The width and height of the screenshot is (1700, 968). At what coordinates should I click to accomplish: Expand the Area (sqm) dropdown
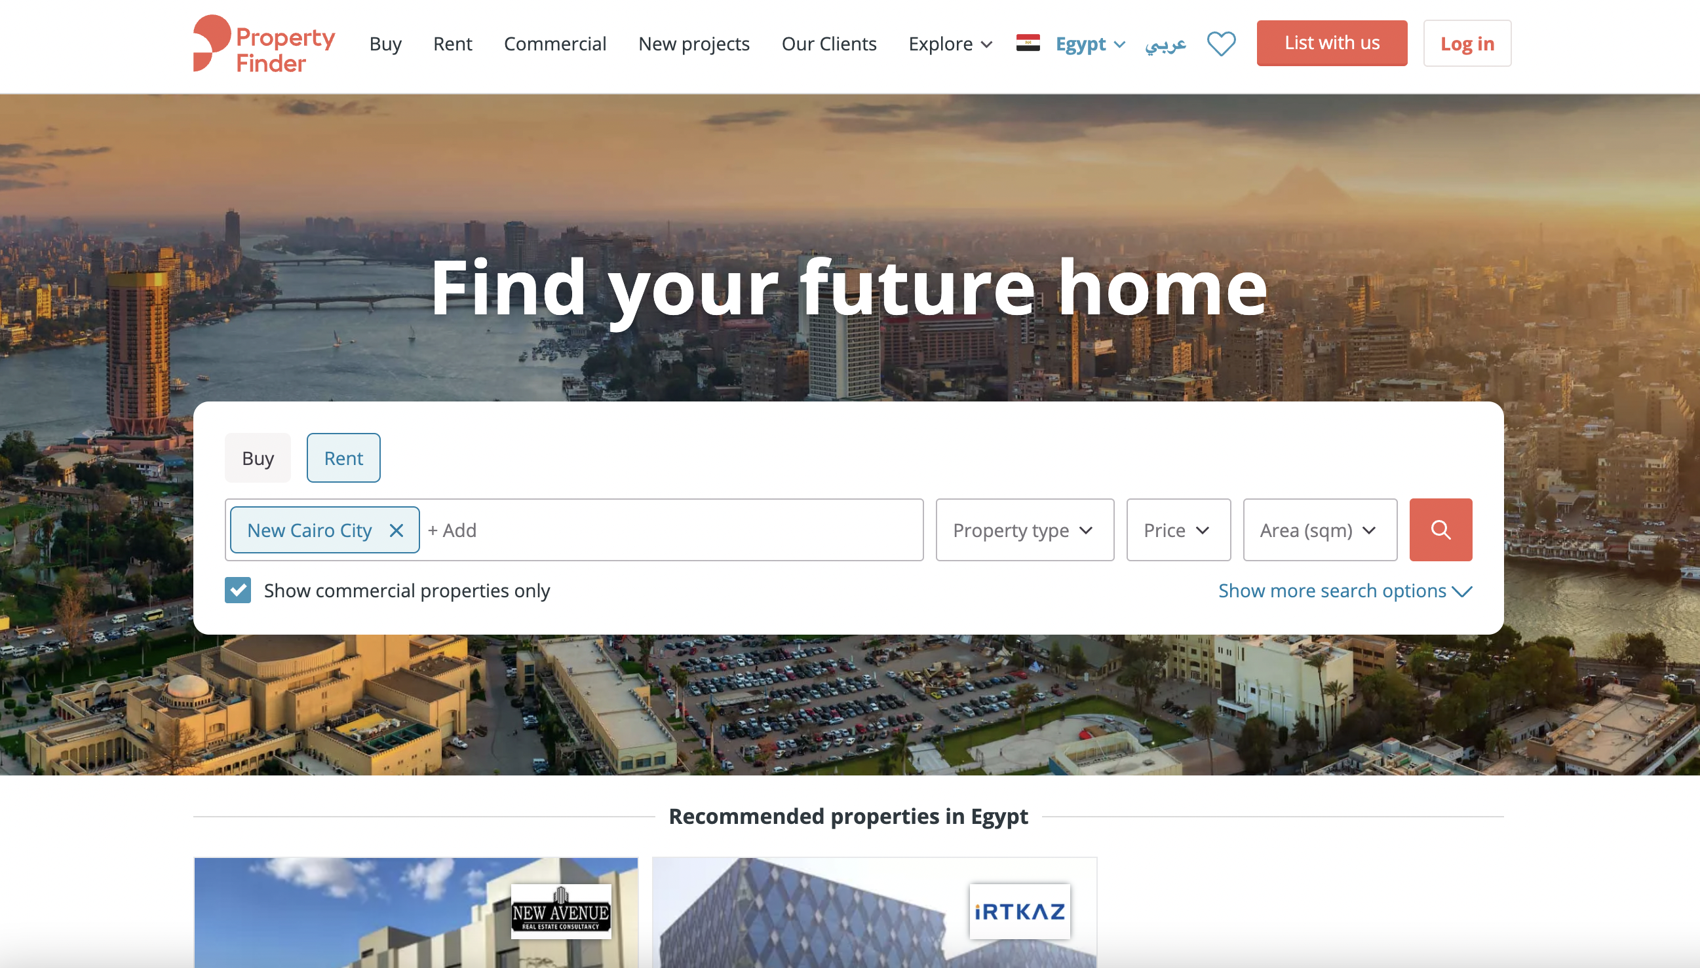pos(1321,530)
